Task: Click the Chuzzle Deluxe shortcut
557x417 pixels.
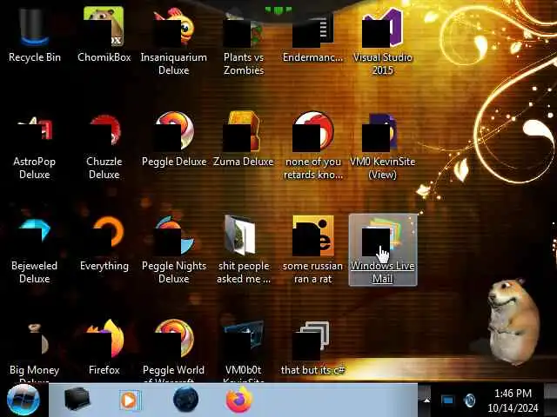Action: [x=104, y=146]
